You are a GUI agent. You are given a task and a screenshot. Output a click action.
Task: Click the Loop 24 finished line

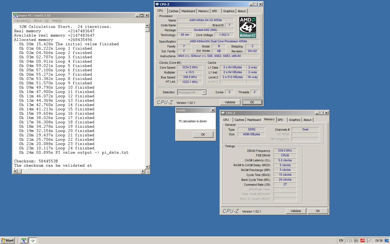pyautogui.click(x=57, y=148)
